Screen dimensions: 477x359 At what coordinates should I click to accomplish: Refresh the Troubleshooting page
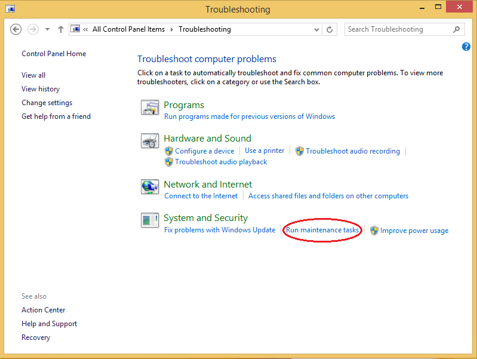tap(330, 29)
